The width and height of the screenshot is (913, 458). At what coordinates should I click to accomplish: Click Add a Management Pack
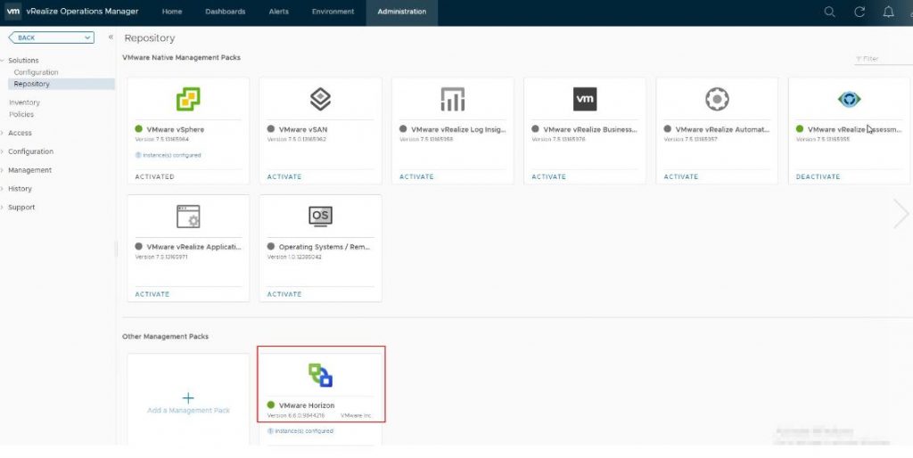[188, 410]
